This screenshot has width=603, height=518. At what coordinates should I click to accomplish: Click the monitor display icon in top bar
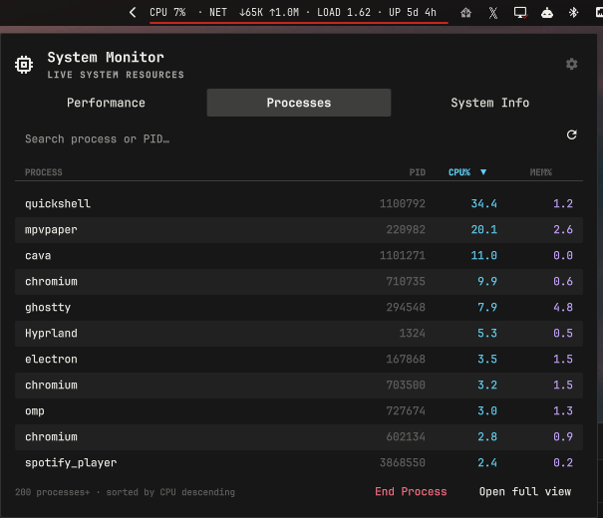pos(520,13)
